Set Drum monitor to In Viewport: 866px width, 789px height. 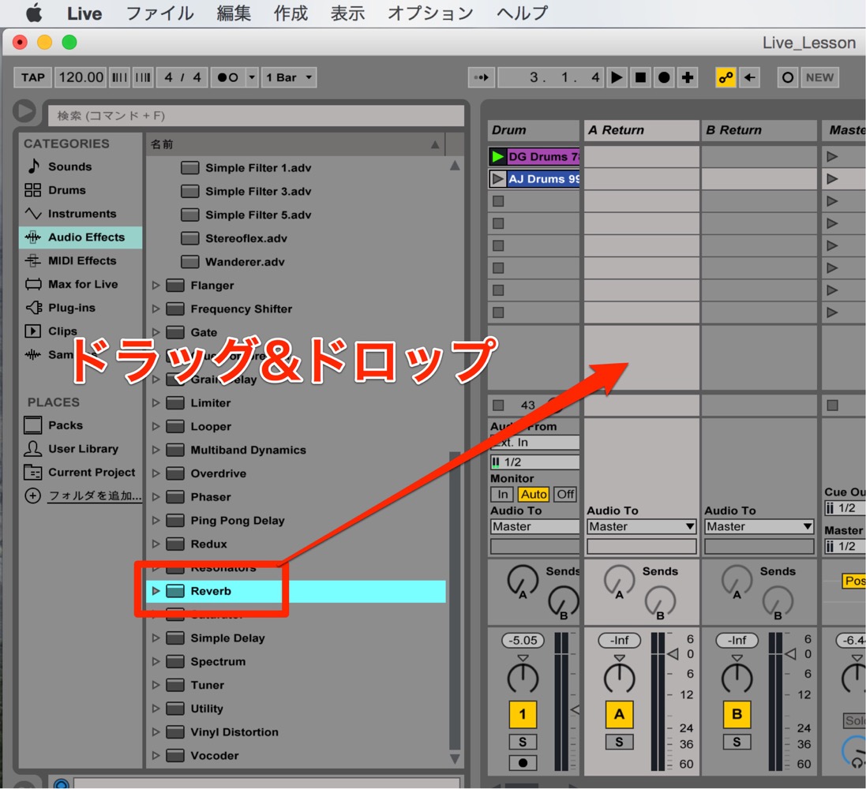pos(502,494)
